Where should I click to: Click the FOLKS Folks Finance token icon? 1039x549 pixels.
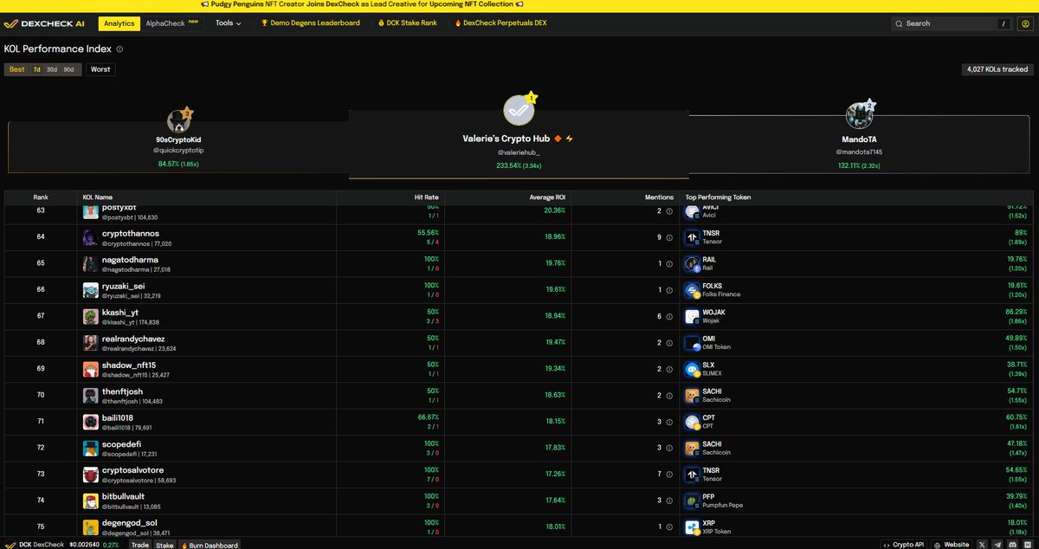coord(692,290)
